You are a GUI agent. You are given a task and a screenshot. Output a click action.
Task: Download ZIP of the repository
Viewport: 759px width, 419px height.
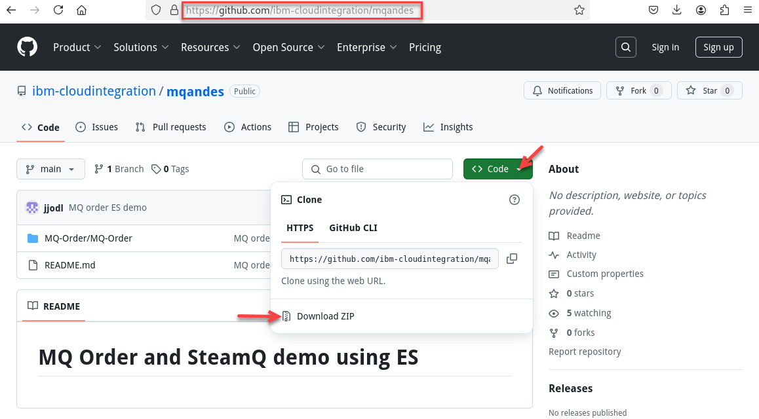pos(325,316)
